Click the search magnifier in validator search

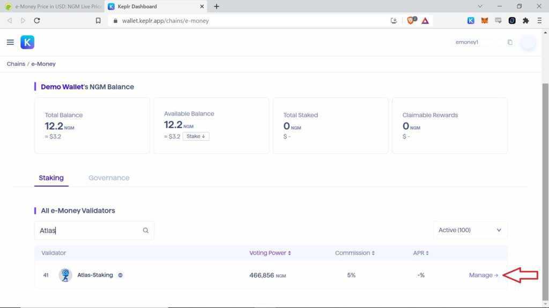click(x=146, y=230)
